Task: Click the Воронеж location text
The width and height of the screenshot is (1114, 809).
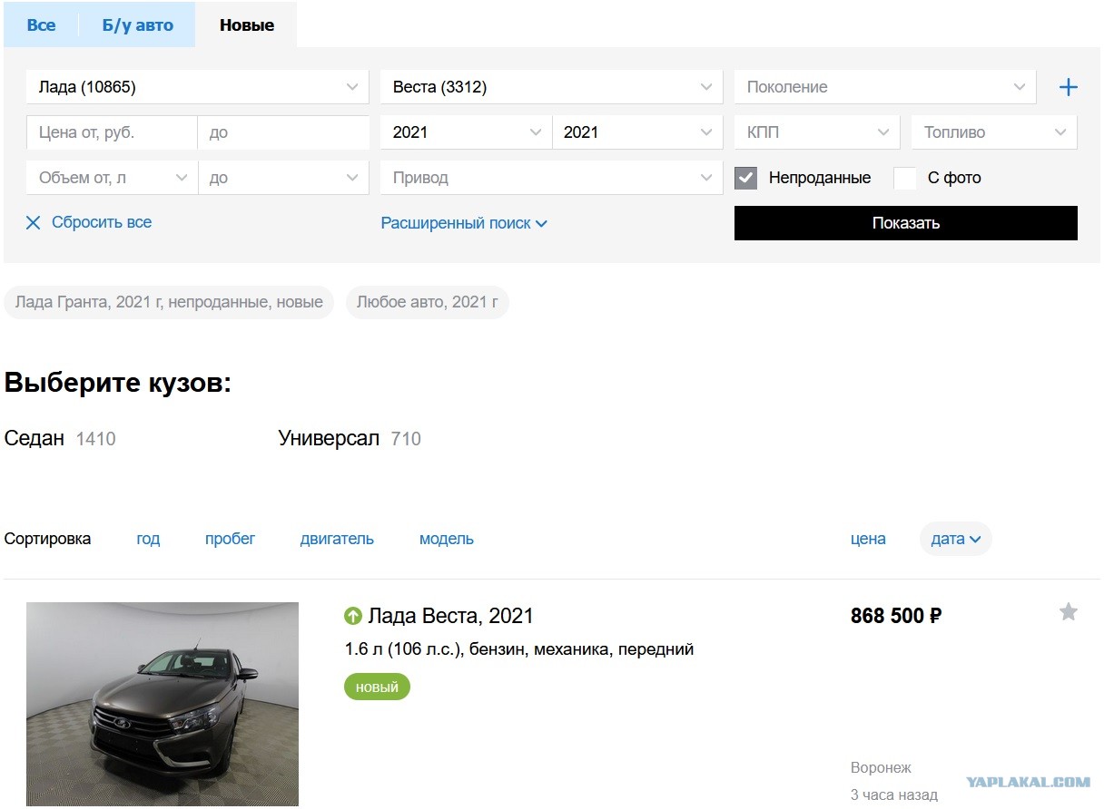Action: [881, 767]
